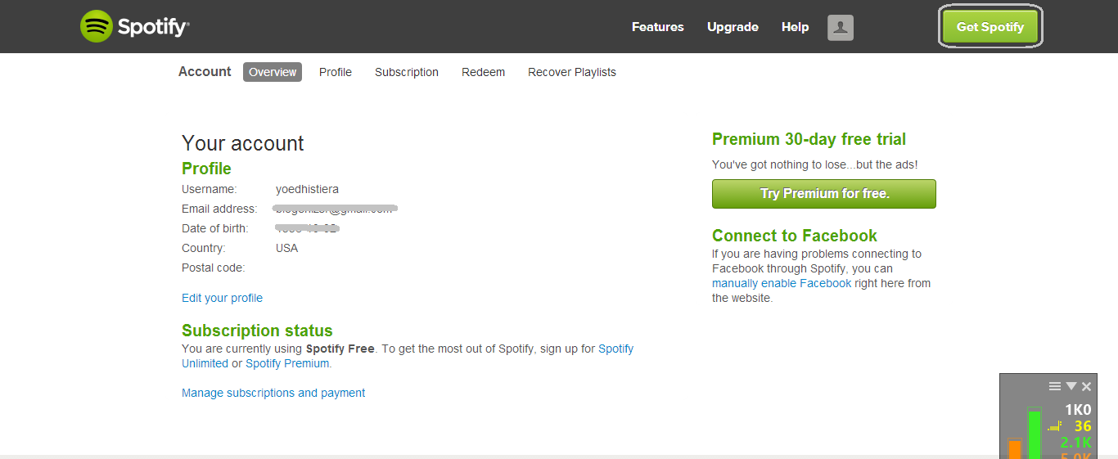Screen dimensions: 1118x459
Task: Click the green bar in widget
Action: 1035,434
